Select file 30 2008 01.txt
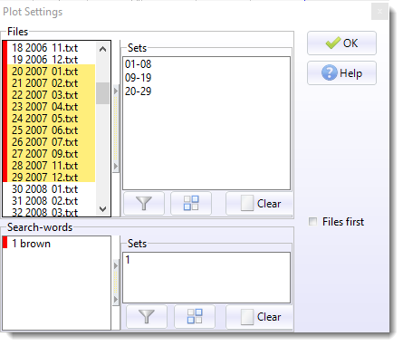 [x=51, y=189]
